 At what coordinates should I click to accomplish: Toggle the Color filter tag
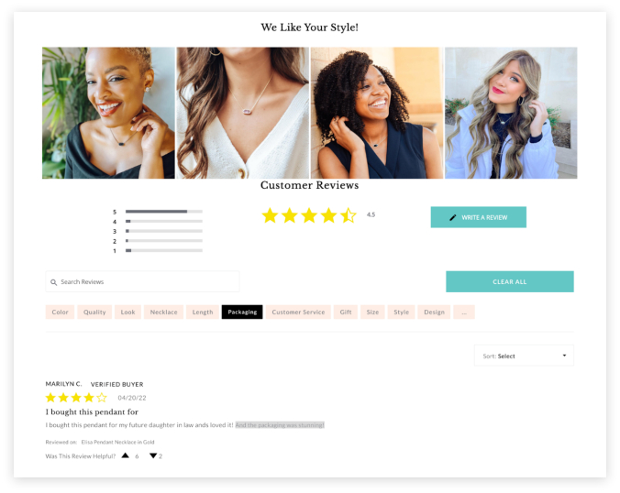coord(60,312)
